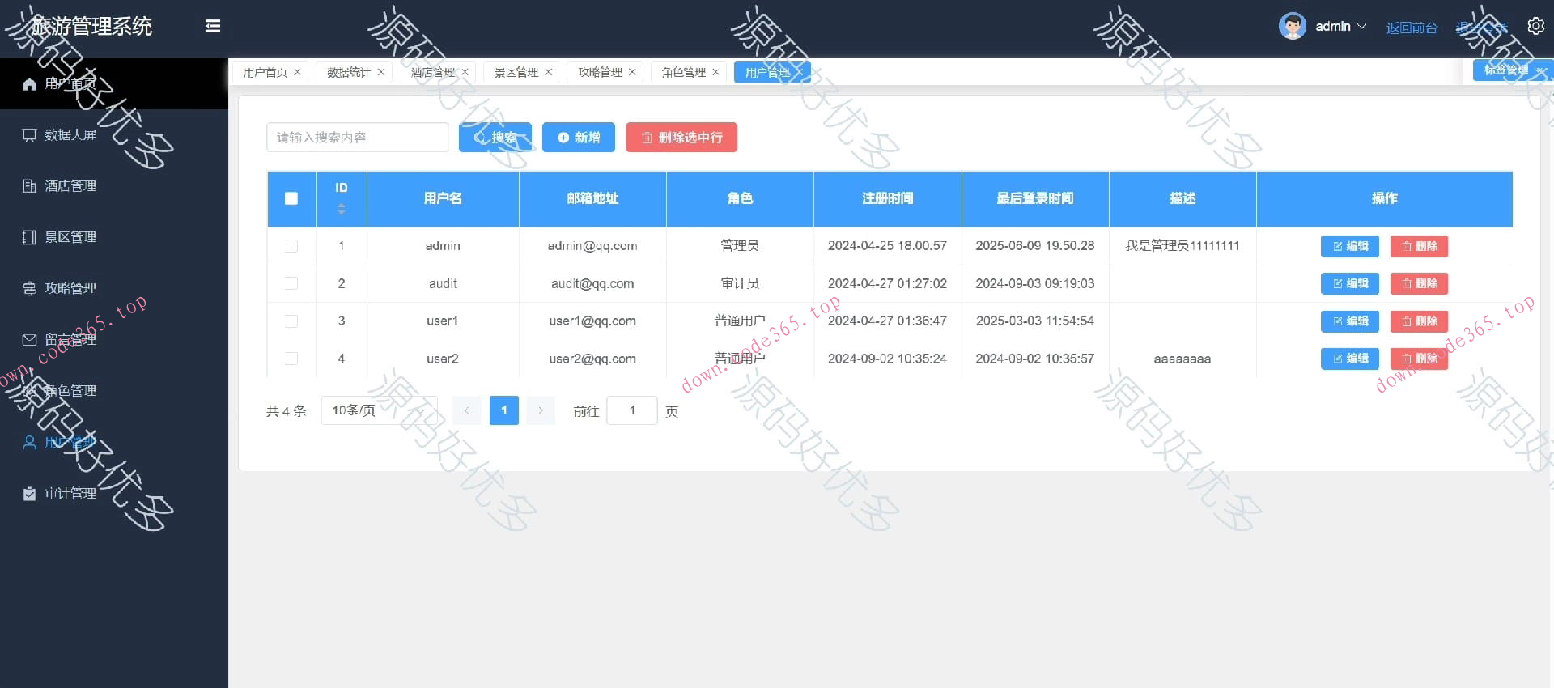This screenshot has height=688, width=1554.
Task: Click the notebook icon beside 景区管理
Action: point(30,237)
